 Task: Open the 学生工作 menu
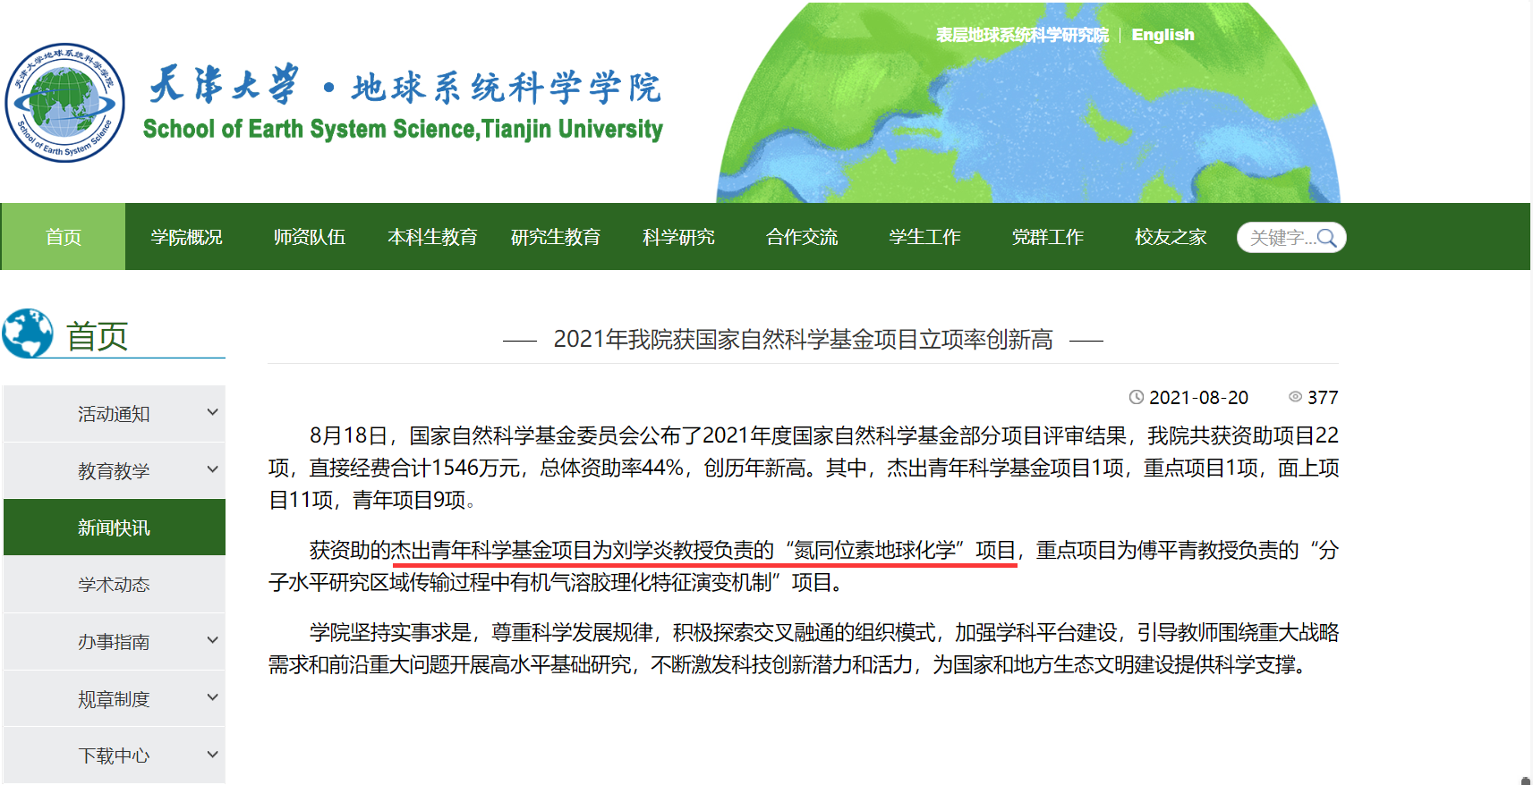pyautogui.click(x=924, y=237)
